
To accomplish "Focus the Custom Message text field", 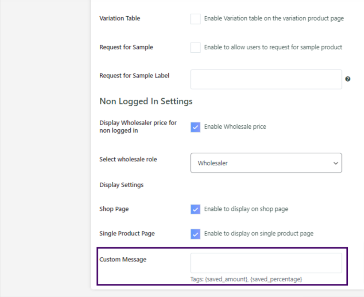I will point(266,263).
